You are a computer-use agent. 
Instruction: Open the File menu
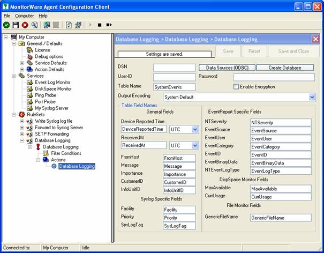pyautogui.click(x=7, y=16)
